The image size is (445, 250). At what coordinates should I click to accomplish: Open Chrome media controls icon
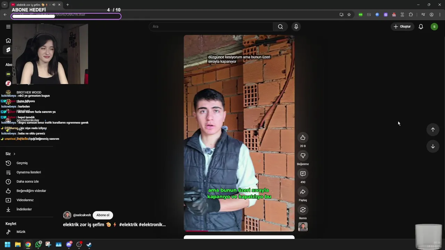point(423,15)
